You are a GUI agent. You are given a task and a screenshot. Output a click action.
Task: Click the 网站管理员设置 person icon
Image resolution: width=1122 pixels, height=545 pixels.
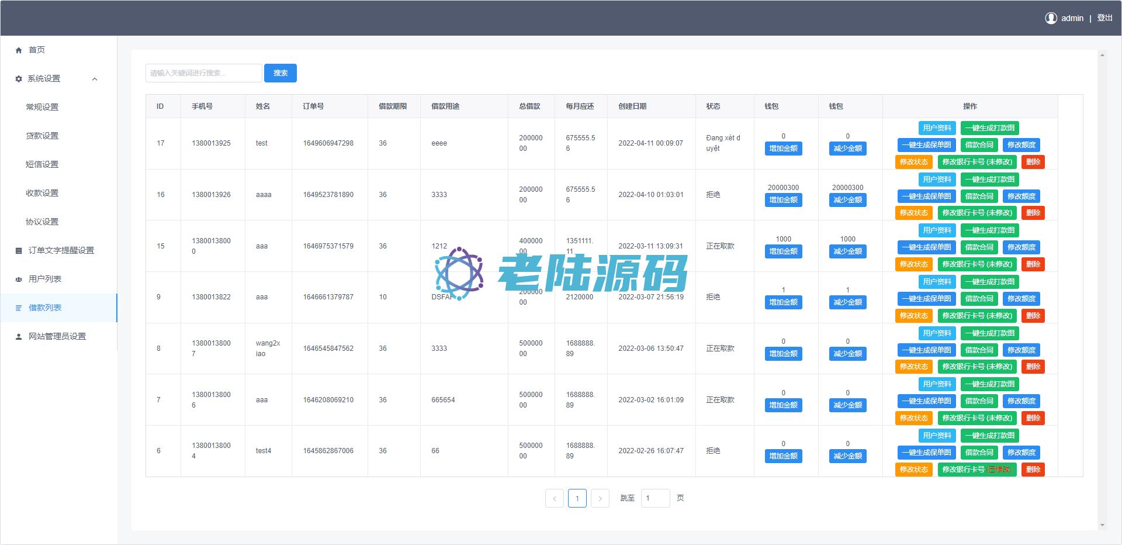pyautogui.click(x=19, y=337)
